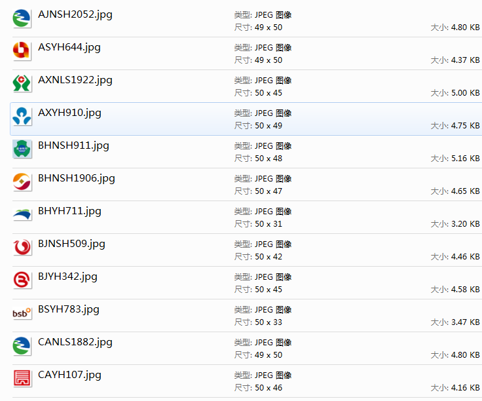The height and width of the screenshot is (401, 482).
Task: Click the 3.20 KB size value
Action: click(465, 224)
